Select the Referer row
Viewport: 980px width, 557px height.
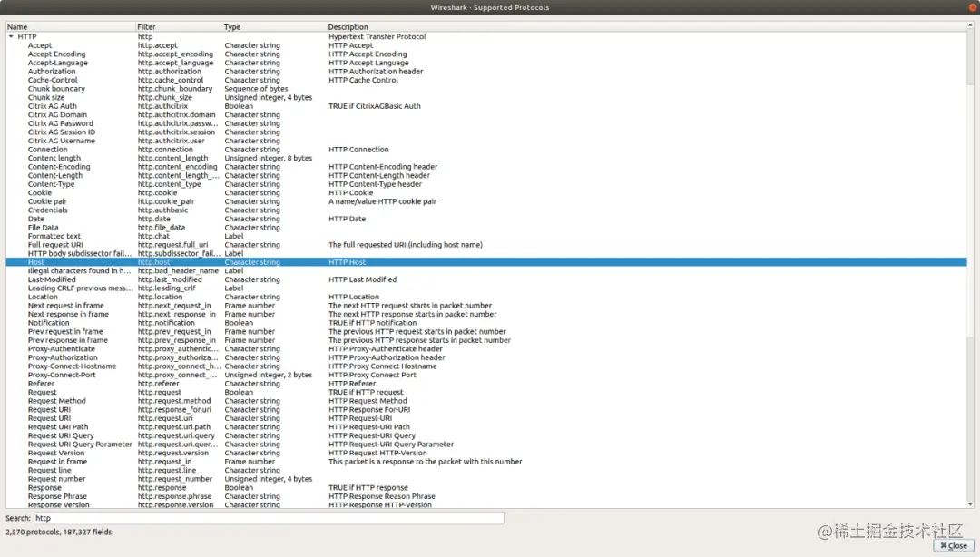coord(486,384)
